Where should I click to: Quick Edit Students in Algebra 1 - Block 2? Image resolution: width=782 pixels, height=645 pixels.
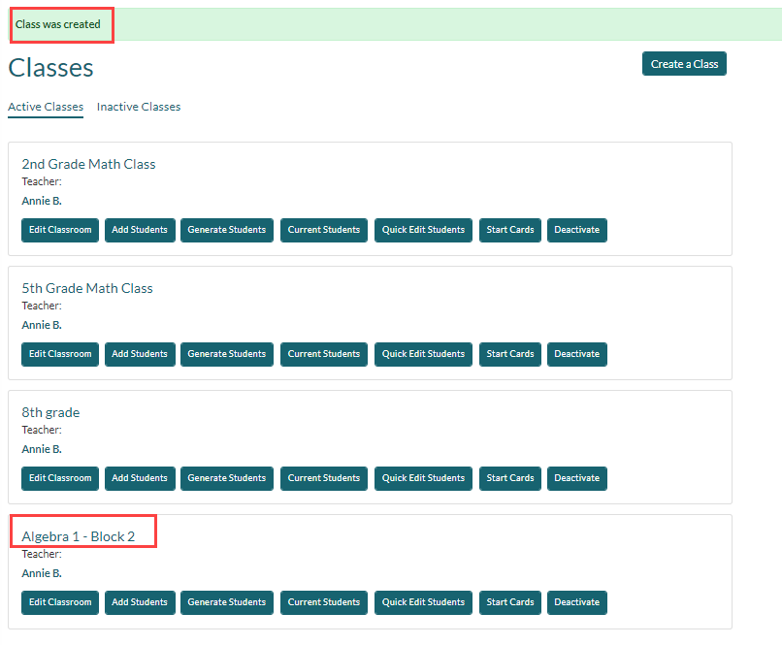click(423, 602)
